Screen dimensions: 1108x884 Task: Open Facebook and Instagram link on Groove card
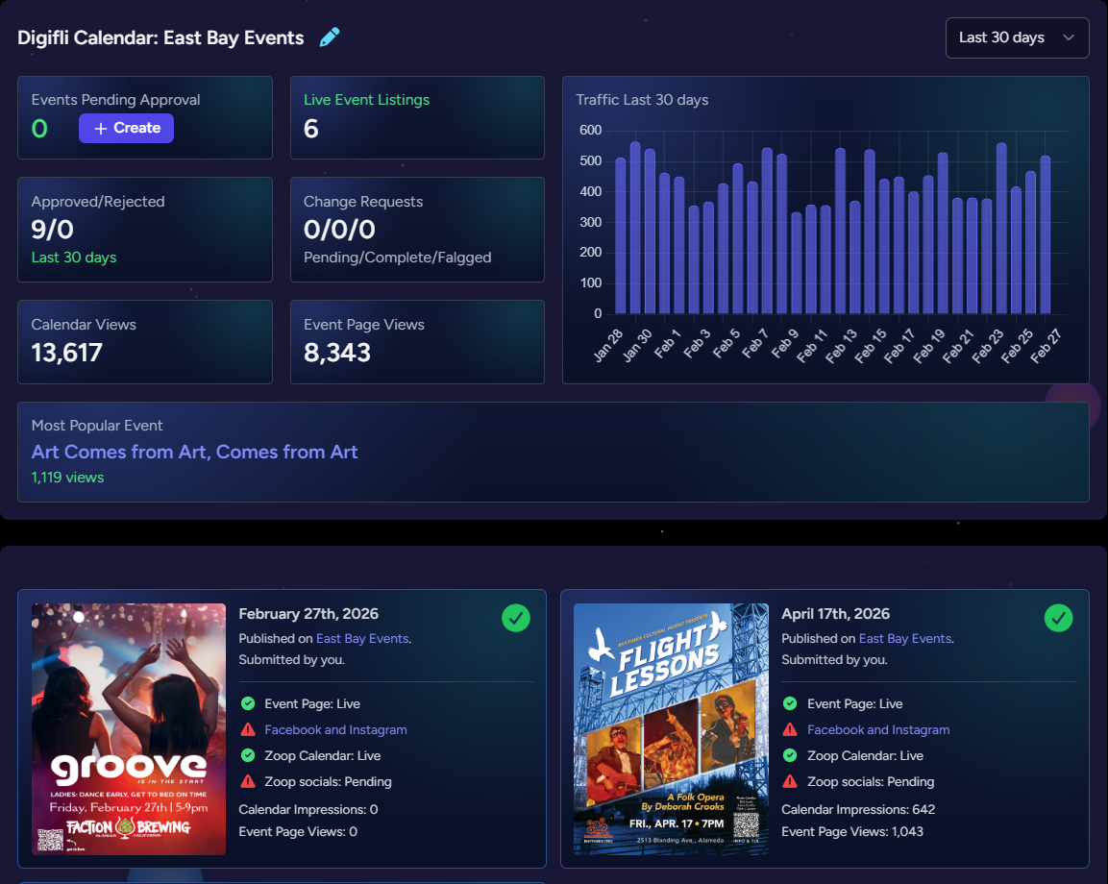pyautogui.click(x=335, y=729)
